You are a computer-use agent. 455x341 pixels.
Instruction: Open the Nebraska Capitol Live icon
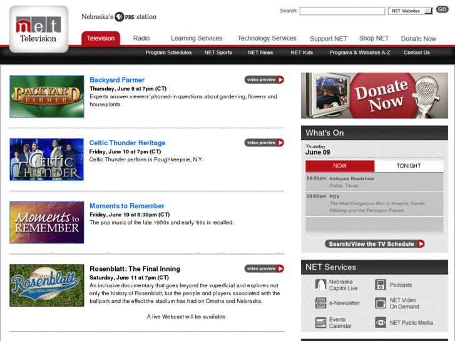coord(320,285)
